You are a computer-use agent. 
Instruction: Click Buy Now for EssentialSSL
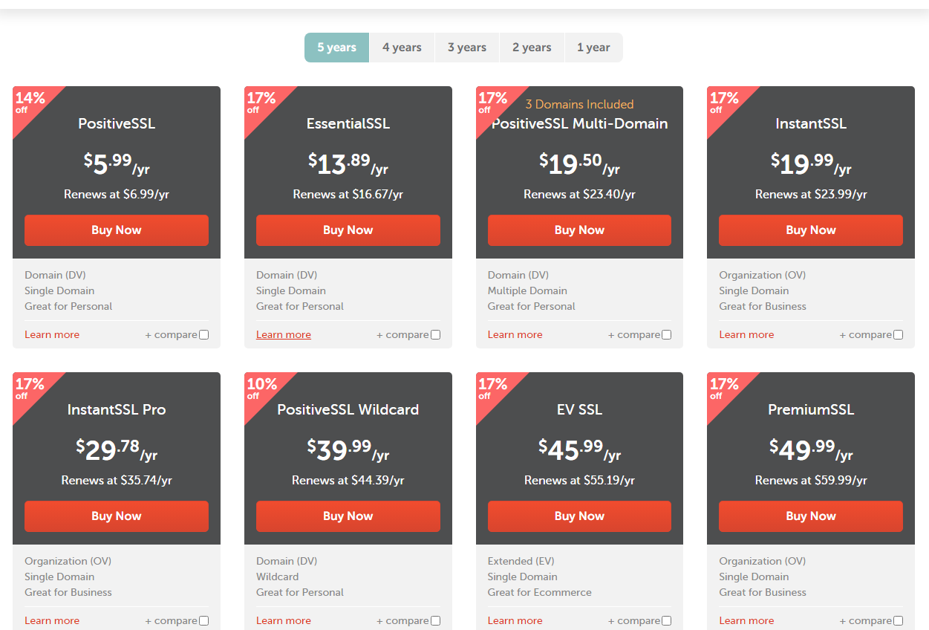pyautogui.click(x=348, y=230)
